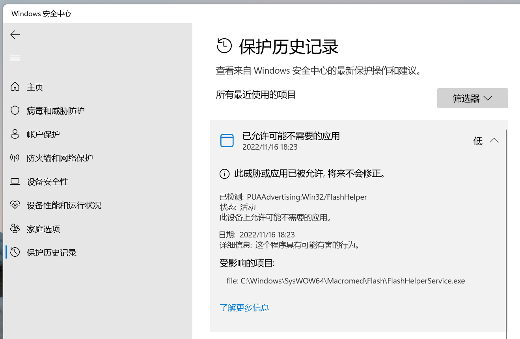Switch to 设备性能和运行状况
The width and height of the screenshot is (520, 339).
pyautogui.click(x=98, y=205)
